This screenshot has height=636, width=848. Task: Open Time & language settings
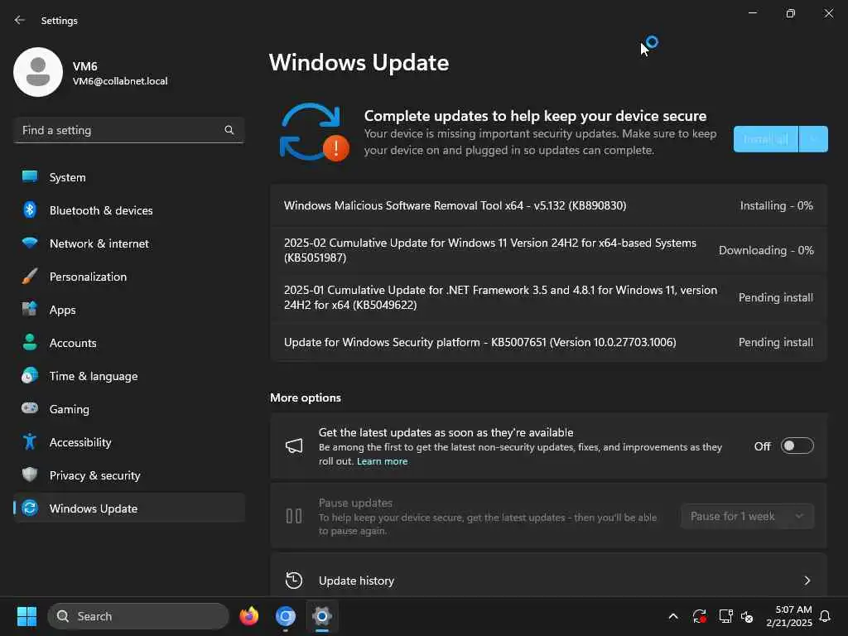[x=129, y=376]
